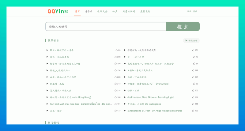Click the play triangle beside 杨宗纬 给未来的自己(Live)

click(47, 64)
